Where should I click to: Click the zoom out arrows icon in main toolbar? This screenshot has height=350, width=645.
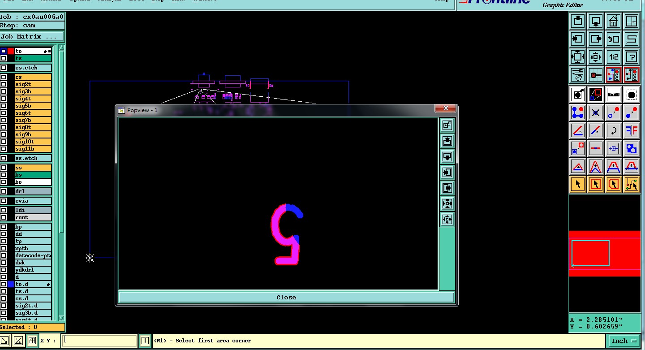click(596, 57)
